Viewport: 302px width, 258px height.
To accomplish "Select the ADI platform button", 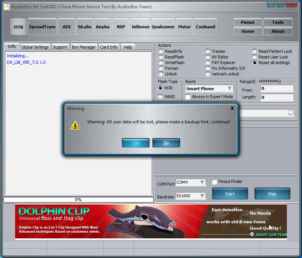I will click(67, 27).
